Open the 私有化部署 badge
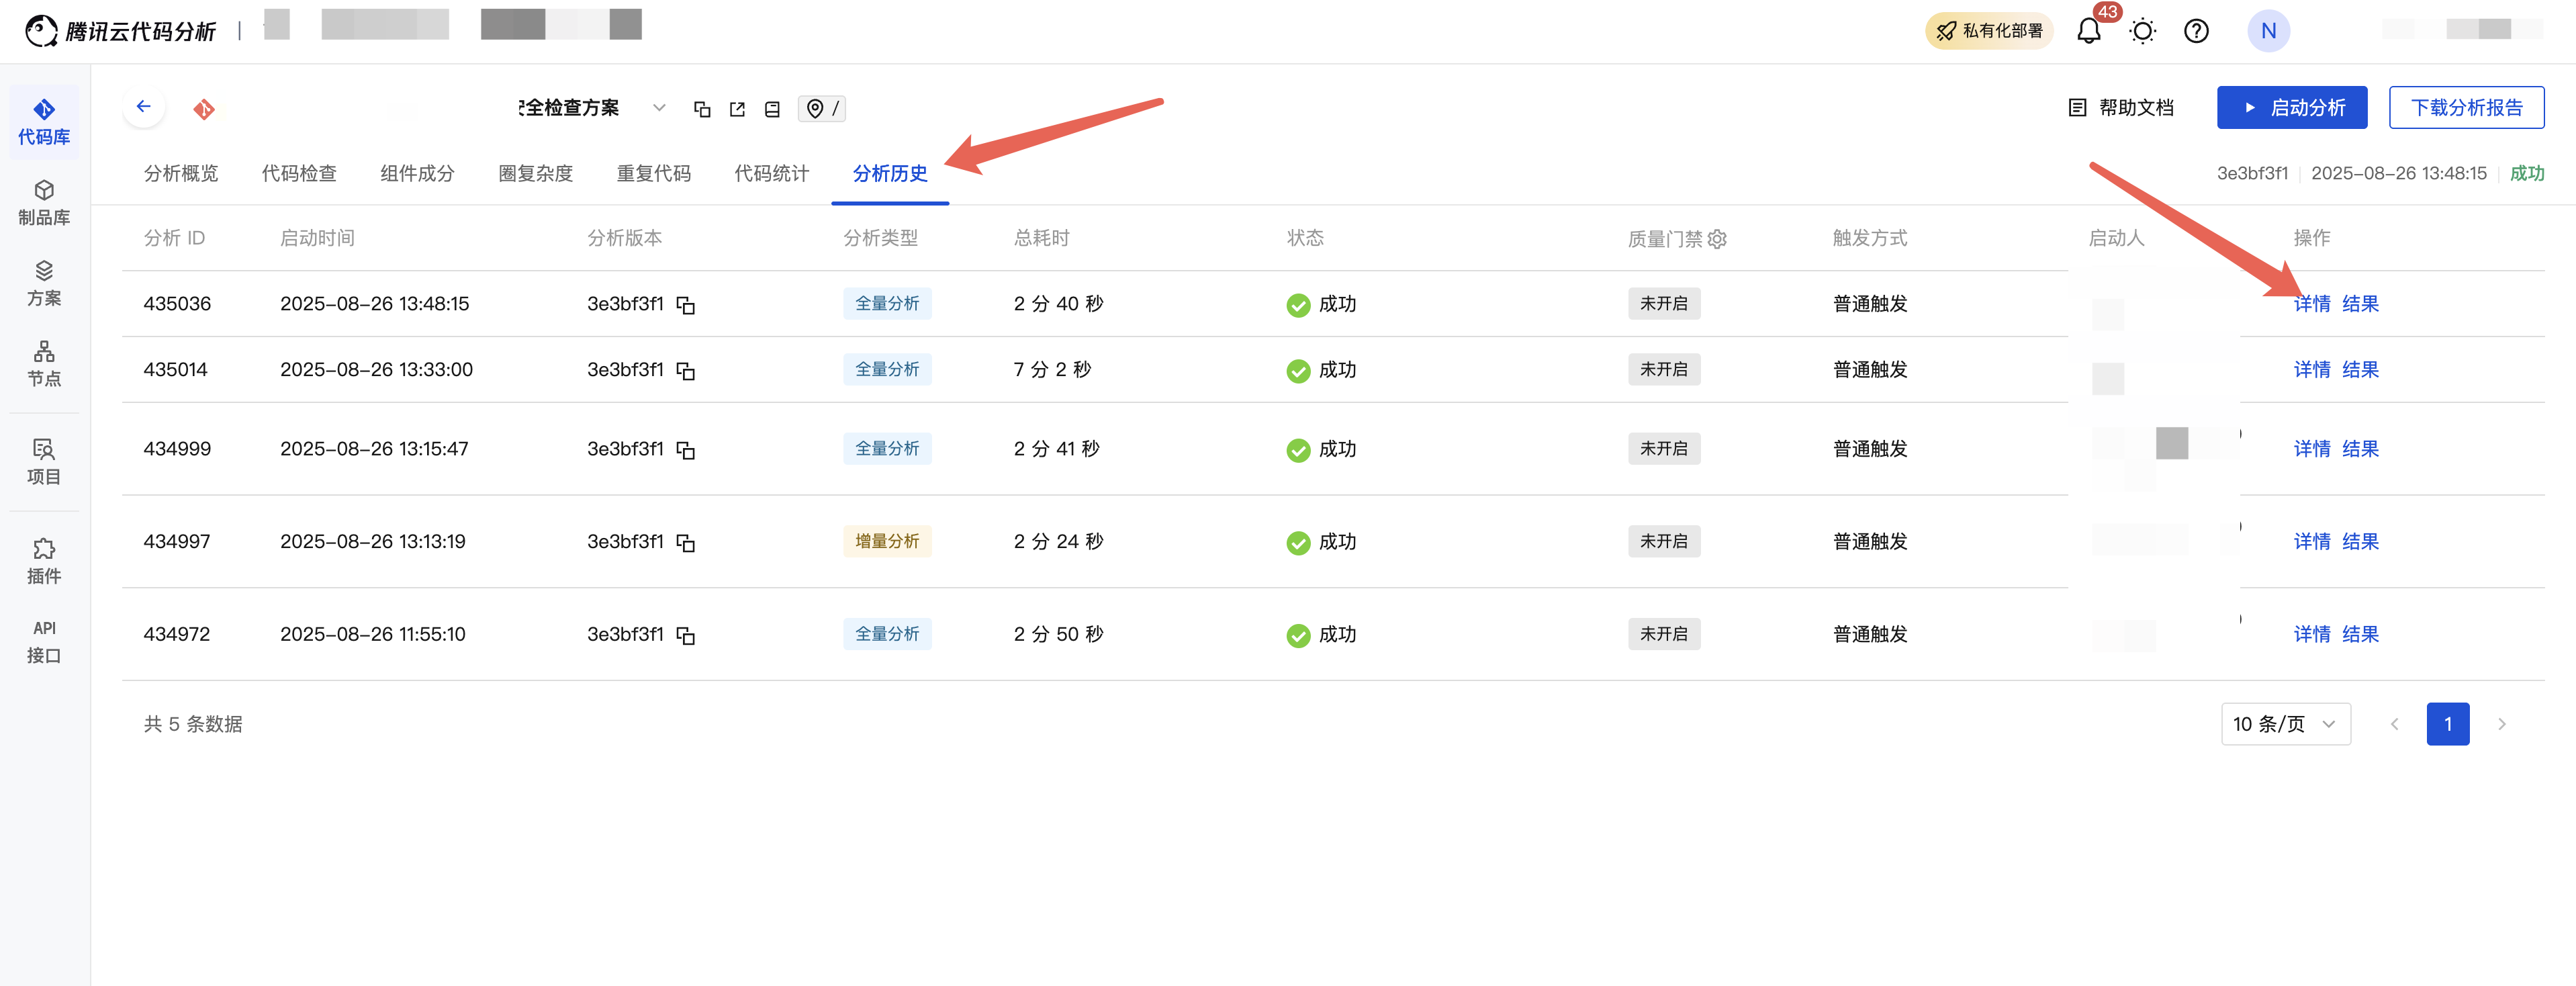 1988,31
